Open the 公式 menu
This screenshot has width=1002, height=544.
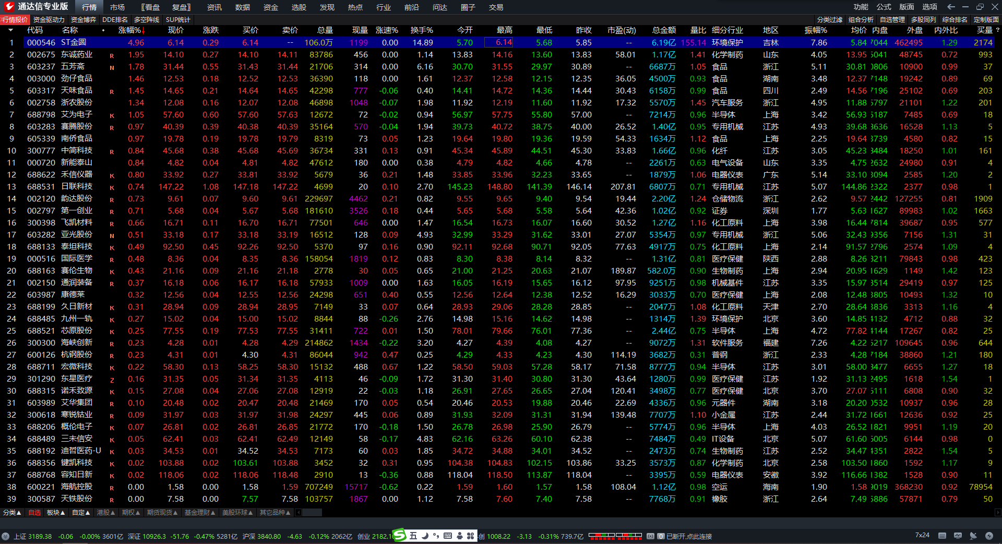884,7
